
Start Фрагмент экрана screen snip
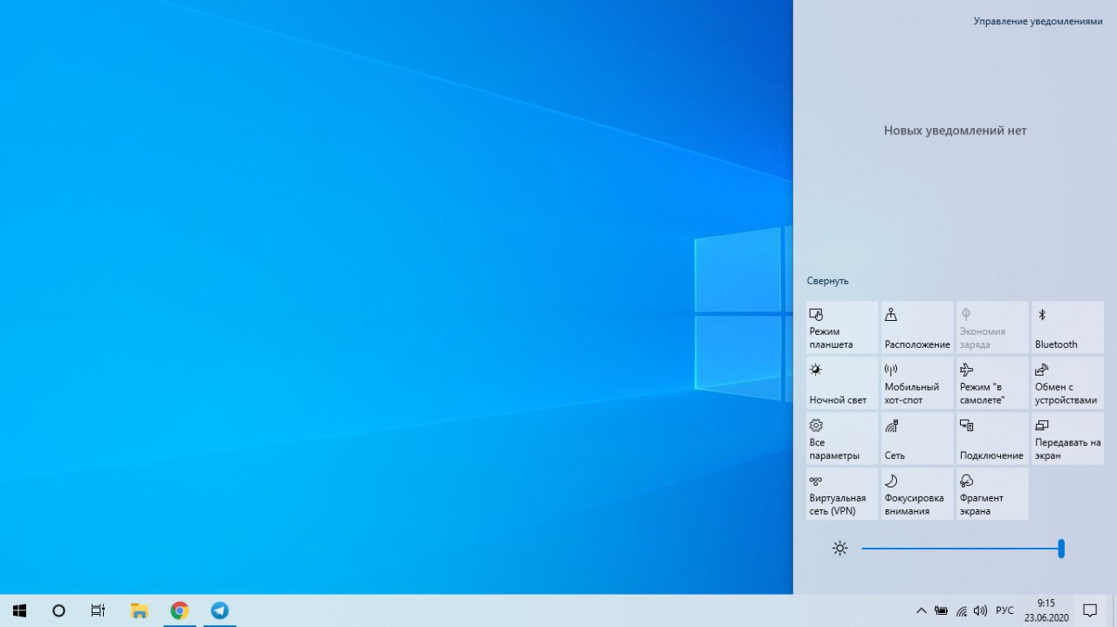992,494
